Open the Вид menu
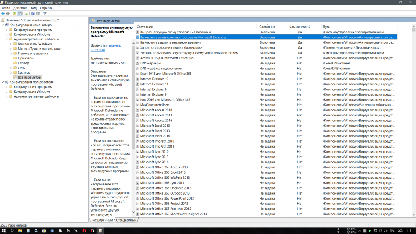 [x=34, y=8]
